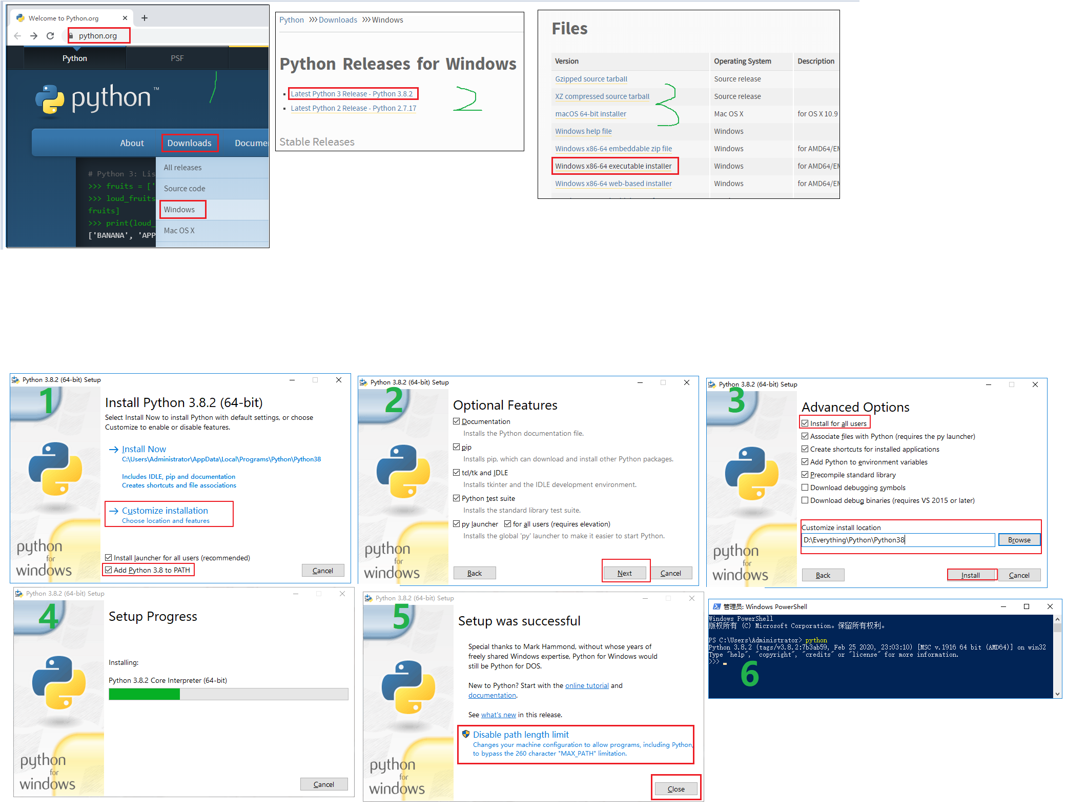Open the Downloads menu

(x=190, y=143)
